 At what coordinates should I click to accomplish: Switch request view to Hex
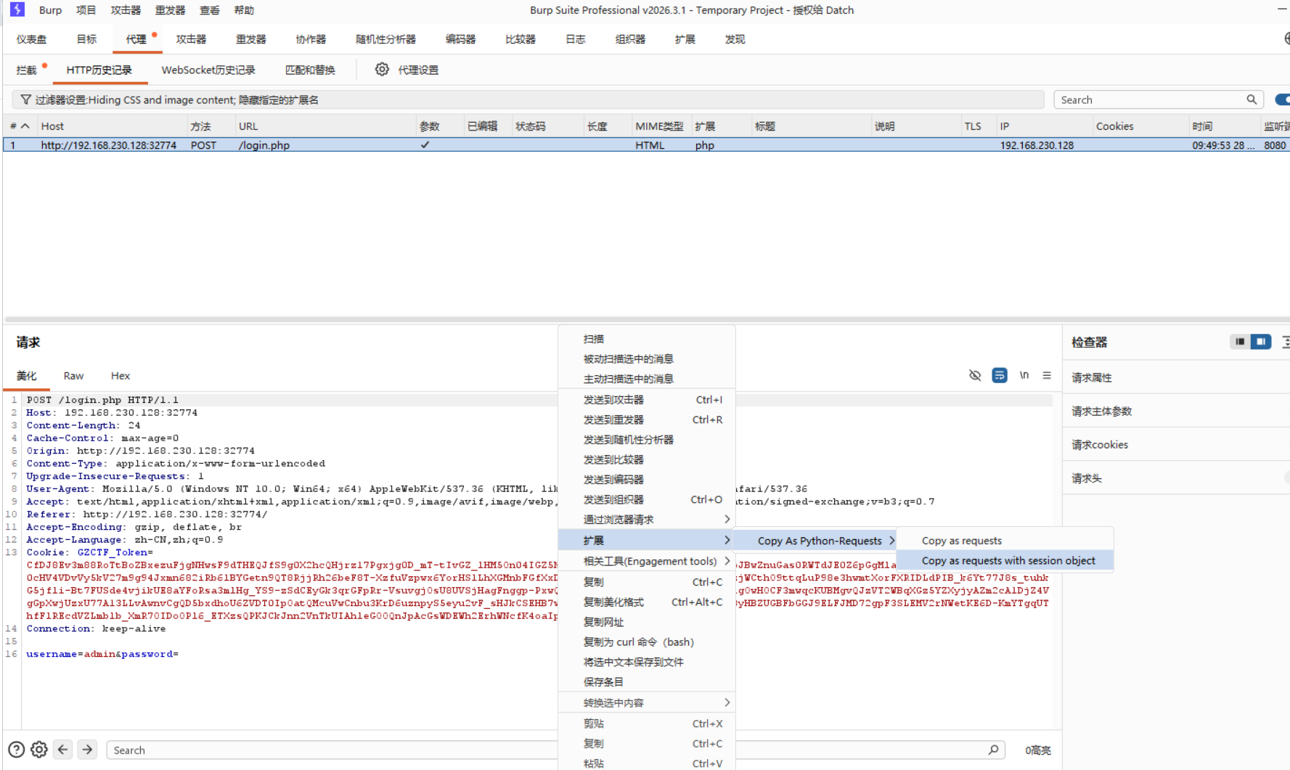click(121, 376)
